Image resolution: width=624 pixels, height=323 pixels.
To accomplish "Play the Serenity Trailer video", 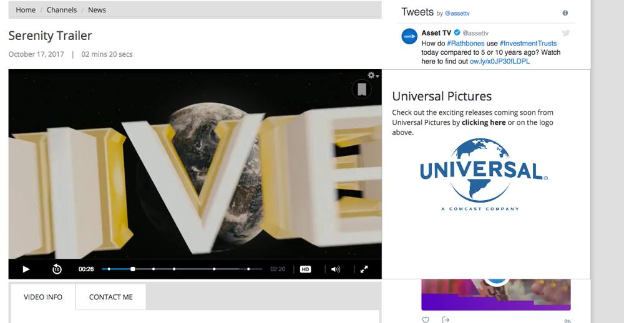I will (26, 269).
